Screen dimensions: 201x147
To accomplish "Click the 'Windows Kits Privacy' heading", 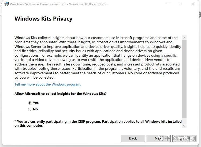I will click(43, 19).
